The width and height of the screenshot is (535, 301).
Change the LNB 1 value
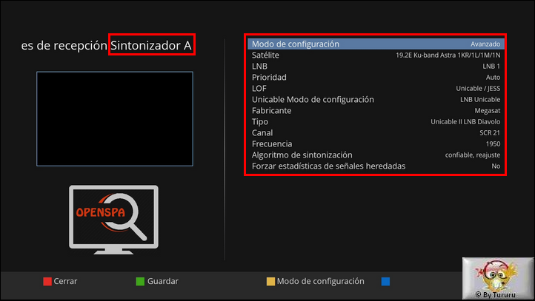(x=491, y=66)
